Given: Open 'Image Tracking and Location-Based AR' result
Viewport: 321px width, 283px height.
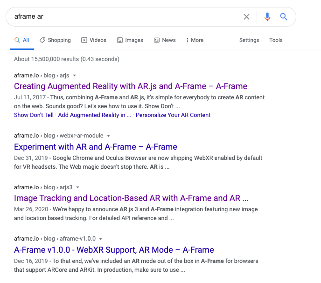Looking at the screenshot, I should pyautogui.click(x=131, y=198).
